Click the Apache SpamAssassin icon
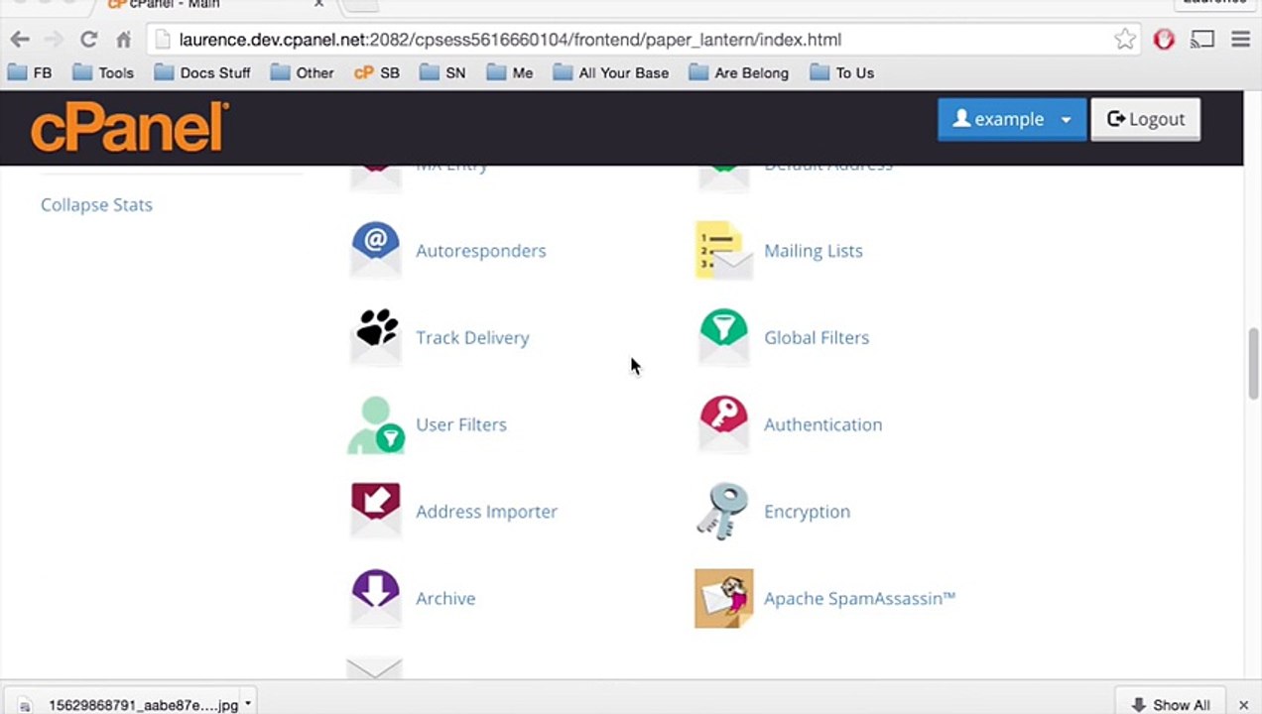 [723, 598]
